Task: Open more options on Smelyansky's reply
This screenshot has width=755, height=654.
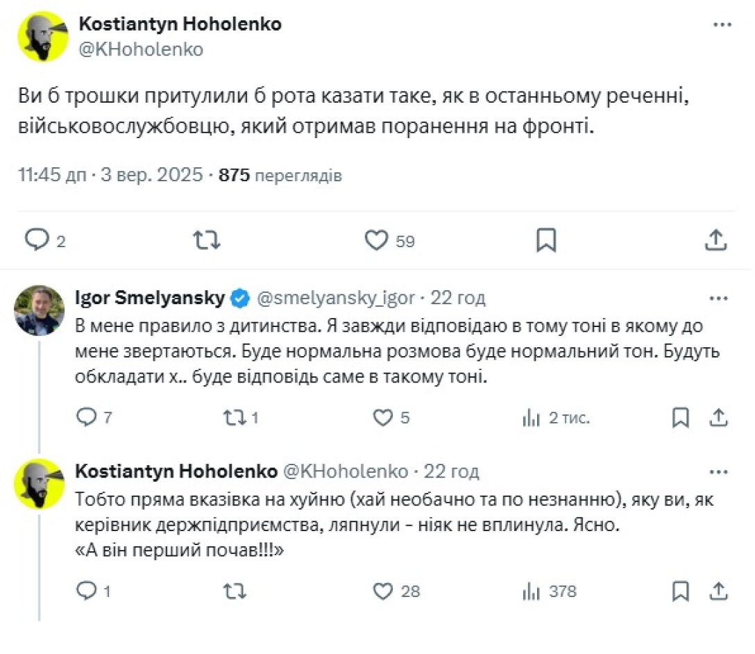Action: click(x=719, y=299)
